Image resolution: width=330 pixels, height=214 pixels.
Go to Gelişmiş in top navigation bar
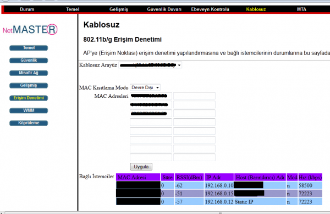tap(118, 9)
